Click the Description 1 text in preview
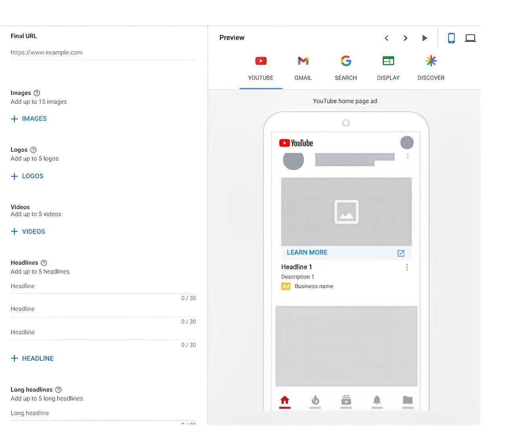Viewport: 506px width, 426px height. pyautogui.click(x=298, y=277)
